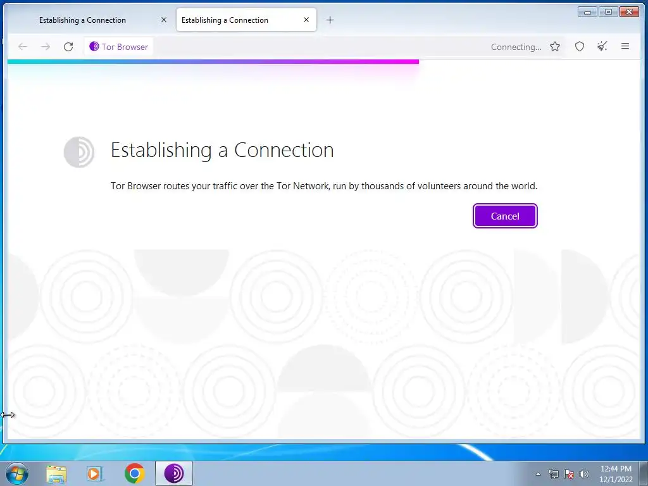Click the volume speaker tray icon
Screen dimensions: 648x486
click(584, 474)
